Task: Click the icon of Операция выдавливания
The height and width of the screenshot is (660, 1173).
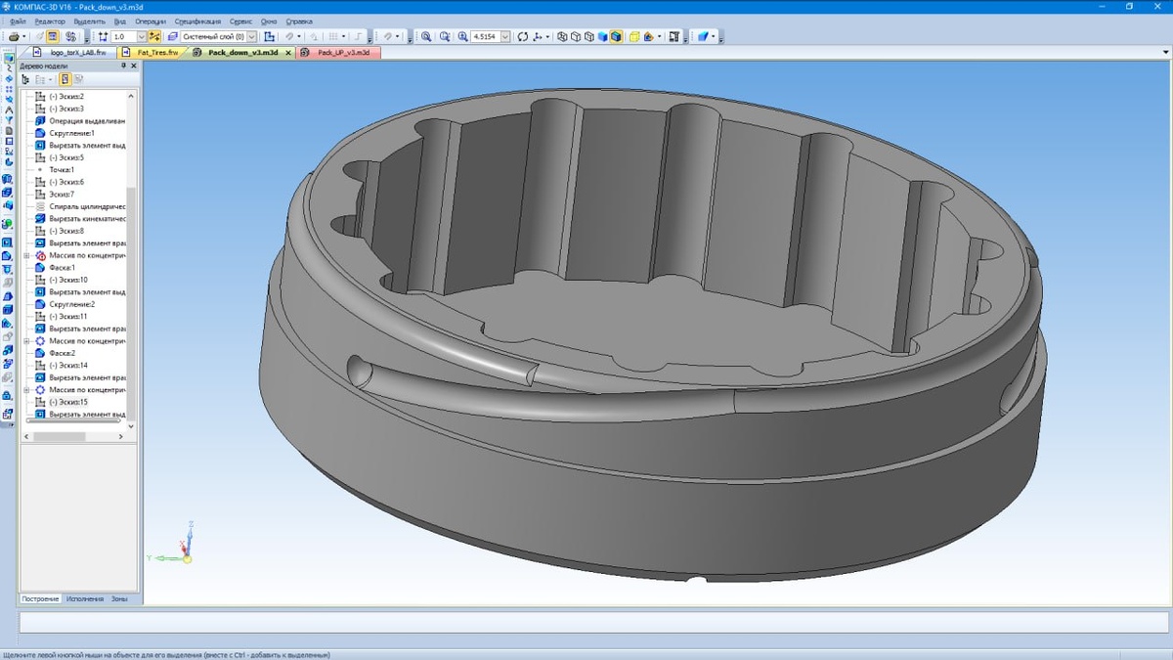Action: 40,121
